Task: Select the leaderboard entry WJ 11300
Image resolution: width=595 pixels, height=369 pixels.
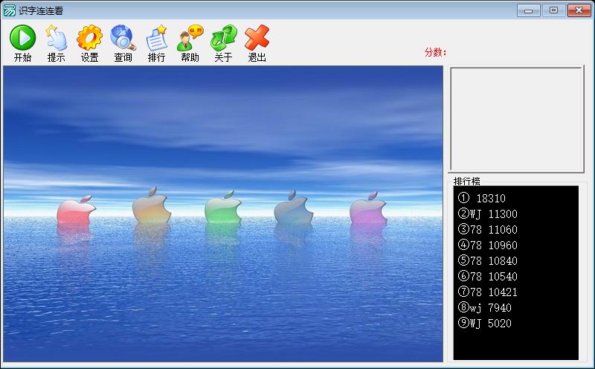Action: point(488,214)
